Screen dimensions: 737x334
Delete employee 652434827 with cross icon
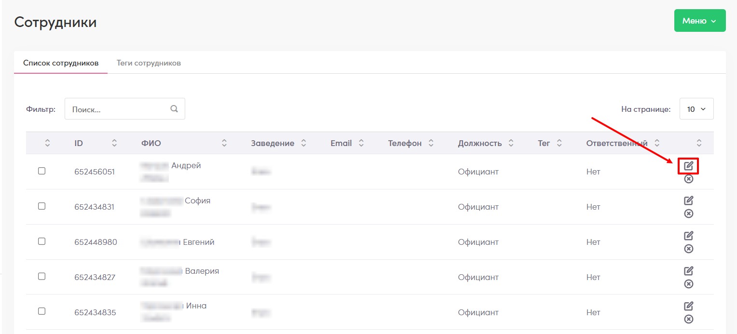689,284
